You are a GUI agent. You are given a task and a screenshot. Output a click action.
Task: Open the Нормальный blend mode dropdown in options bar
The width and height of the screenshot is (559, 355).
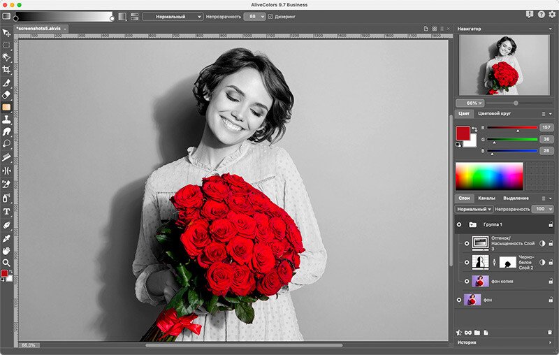(x=173, y=16)
